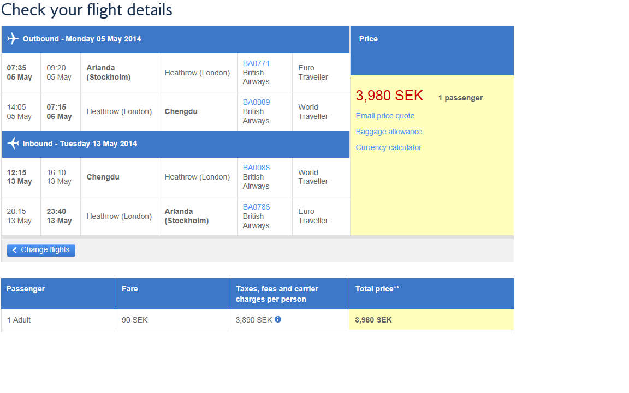Click the Price panel header
The width and height of the screenshot is (629, 393).
tap(369, 39)
